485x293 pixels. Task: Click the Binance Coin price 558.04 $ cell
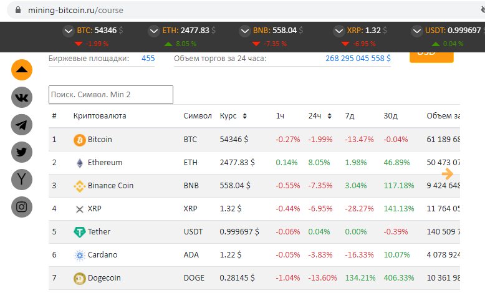(x=235, y=186)
